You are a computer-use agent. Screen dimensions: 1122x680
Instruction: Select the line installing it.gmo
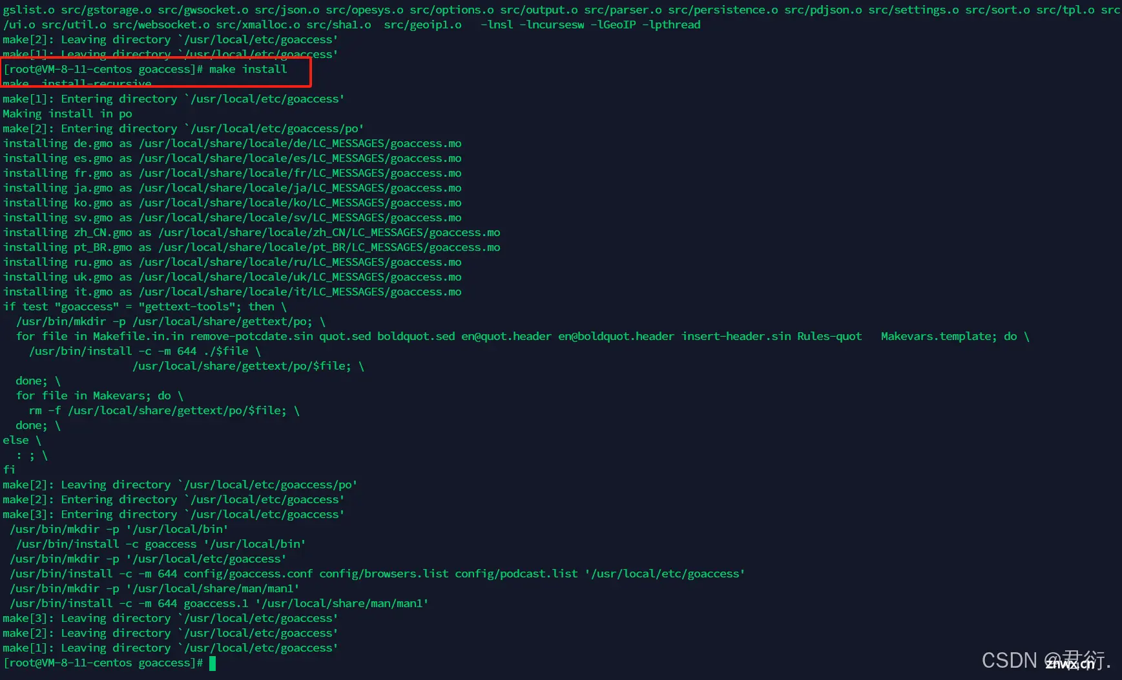[x=233, y=292]
